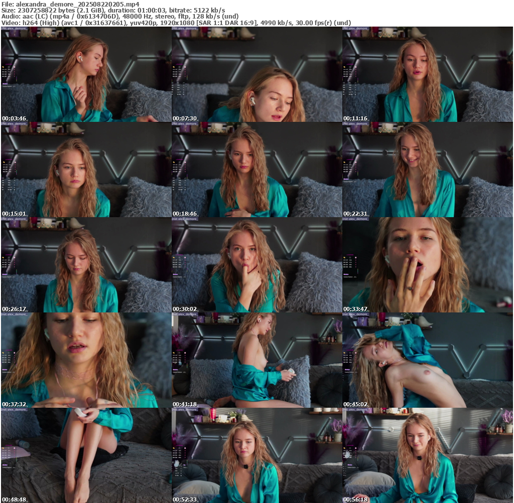The width and height of the screenshot is (514, 503).
Task: Select the frame at 00:07:30
Action: point(256,74)
